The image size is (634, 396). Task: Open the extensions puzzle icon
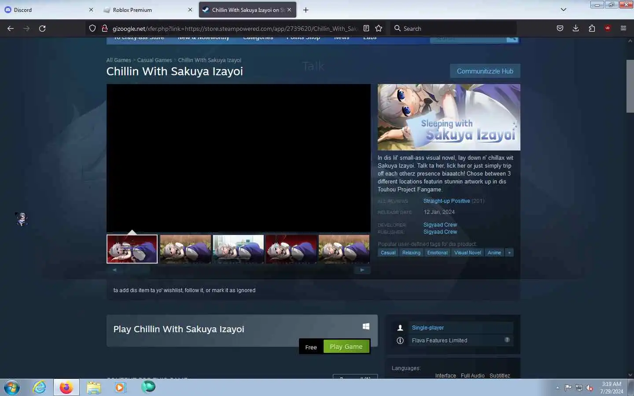pos(592,29)
